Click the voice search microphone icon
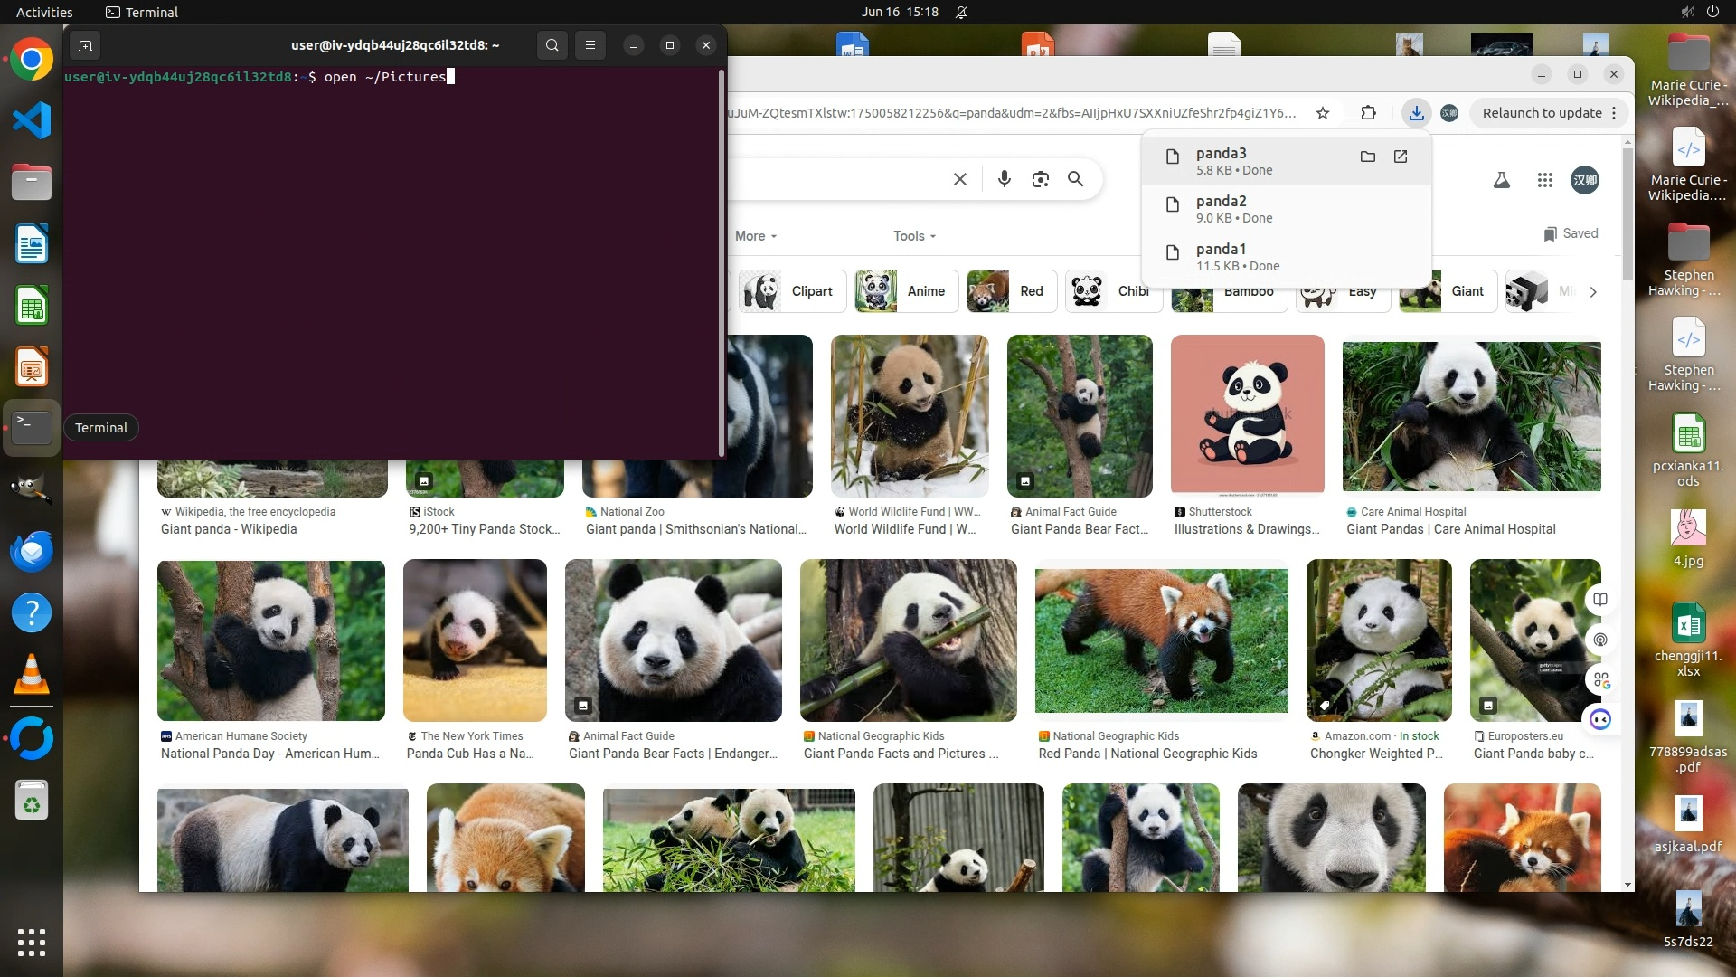1736x977 pixels. pyautogui.click(x=1004, y=179)
